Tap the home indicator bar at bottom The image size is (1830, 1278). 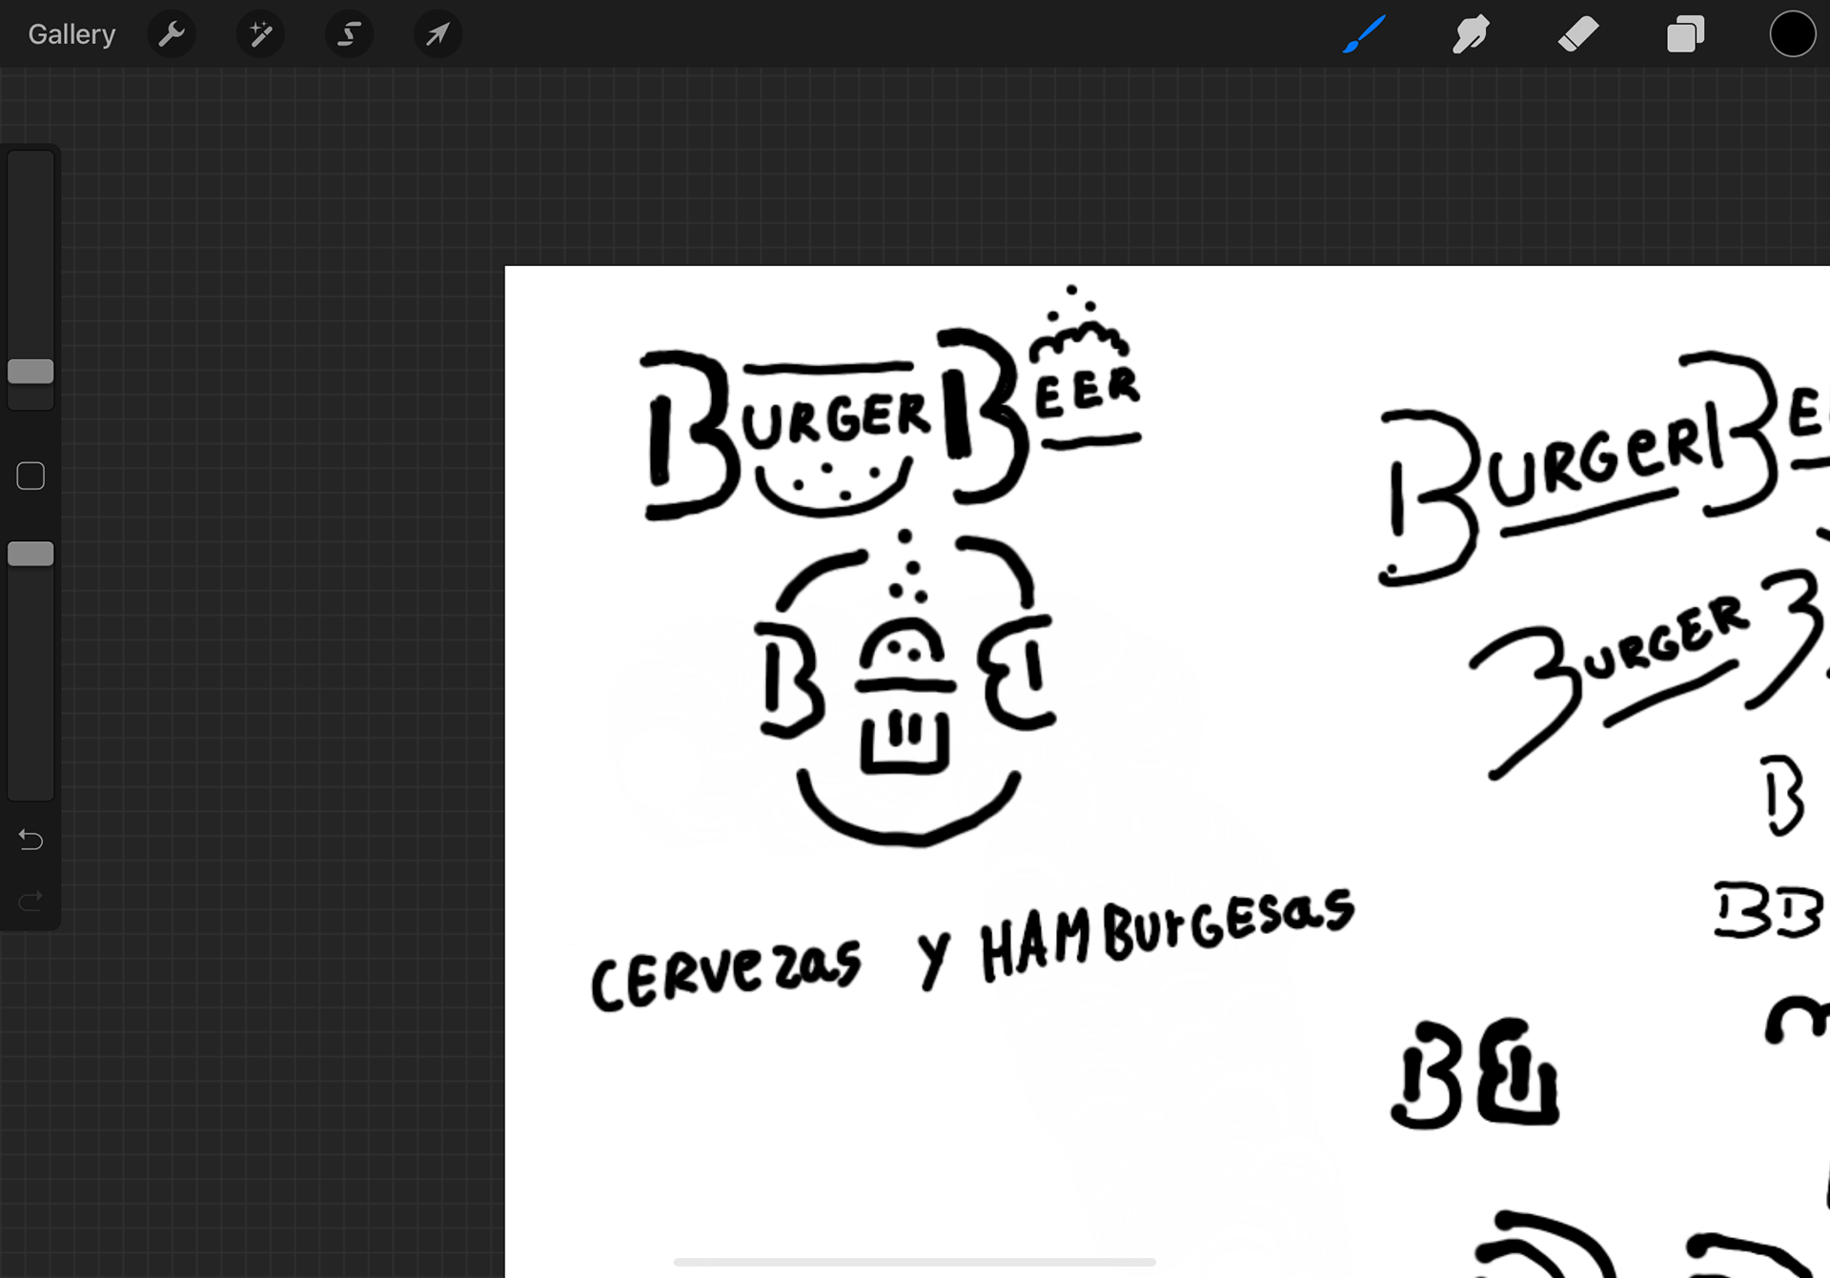[914, 1262]
